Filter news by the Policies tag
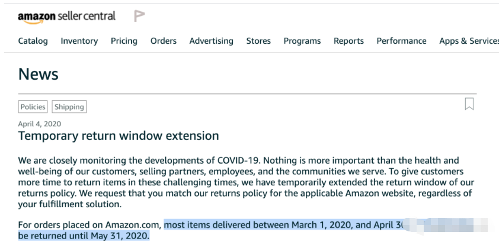499x248 pixels. [33, 107]
